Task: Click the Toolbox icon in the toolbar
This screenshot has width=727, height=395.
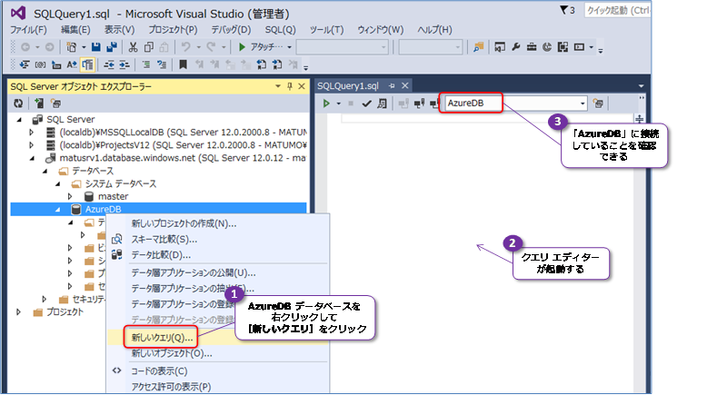Action: [532, 47]
